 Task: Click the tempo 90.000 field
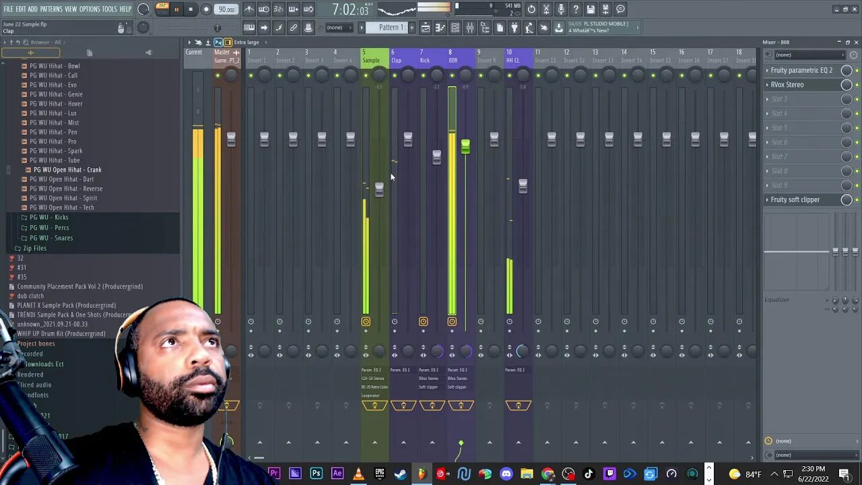(x=226, y=9)
